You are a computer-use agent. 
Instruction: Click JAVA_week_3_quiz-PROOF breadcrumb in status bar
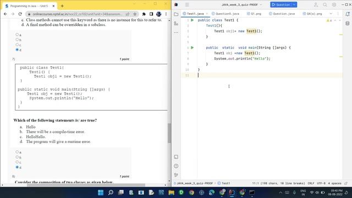pos(193,183)
